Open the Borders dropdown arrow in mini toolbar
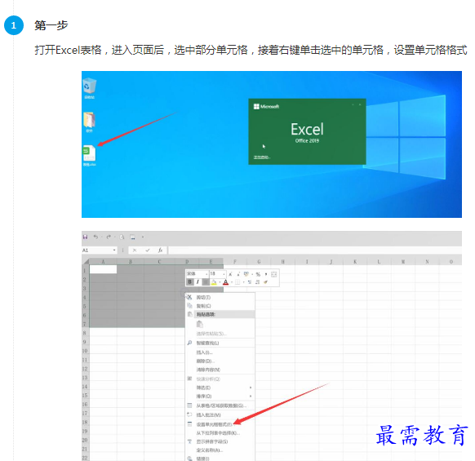475x461 pixels. pyautogui.click(x=243, y=282)
